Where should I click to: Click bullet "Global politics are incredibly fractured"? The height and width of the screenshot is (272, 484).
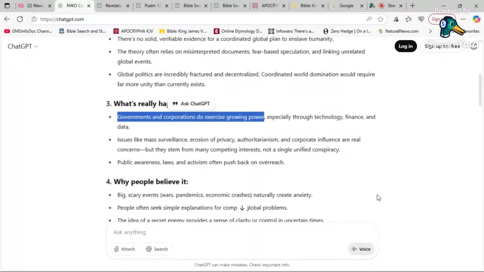(246, 79)
